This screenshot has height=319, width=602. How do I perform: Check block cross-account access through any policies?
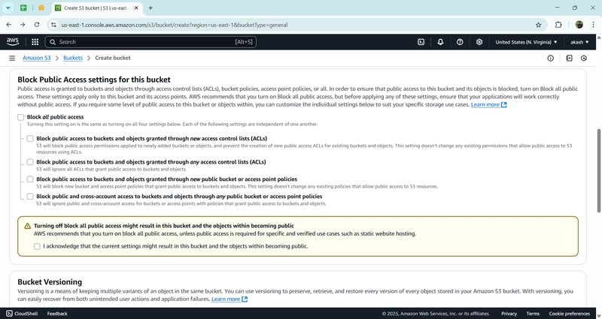pyautogui.click(x=30, y=197)
